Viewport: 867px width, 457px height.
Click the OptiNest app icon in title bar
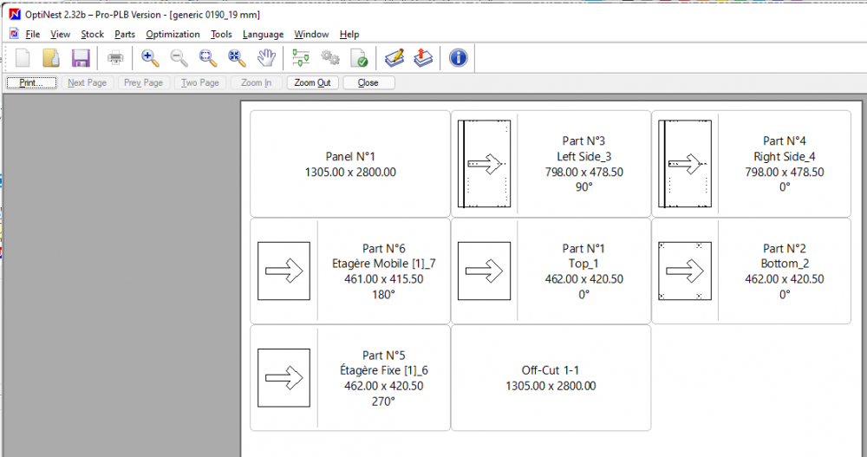pyautogui.click(x=15, y=14)
